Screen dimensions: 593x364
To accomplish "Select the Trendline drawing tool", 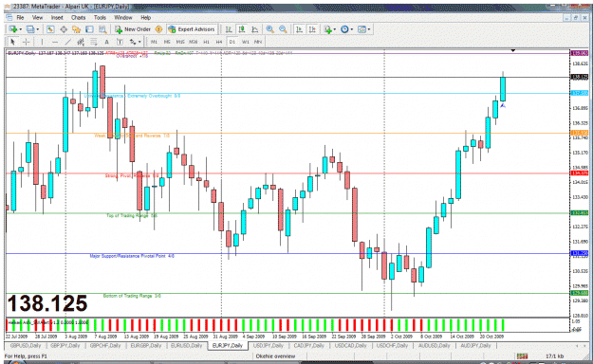I will [x=67, y=42].
